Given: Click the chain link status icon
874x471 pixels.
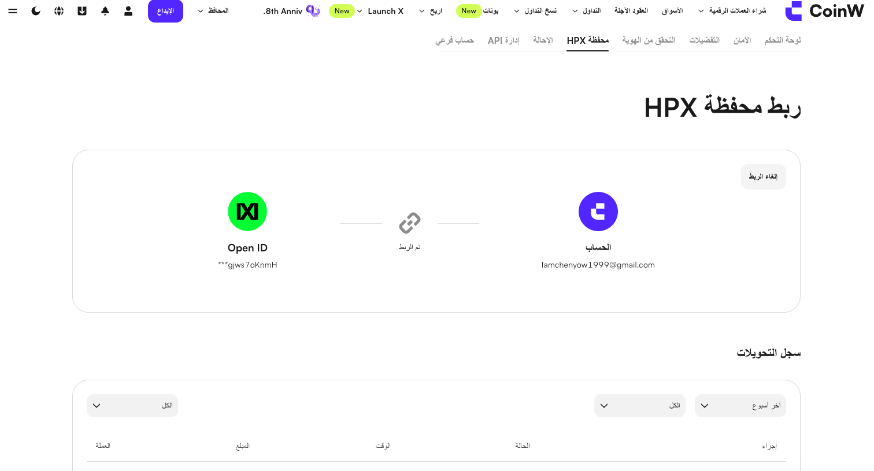Looking at the screenshot, I should (x=410, y=223).
